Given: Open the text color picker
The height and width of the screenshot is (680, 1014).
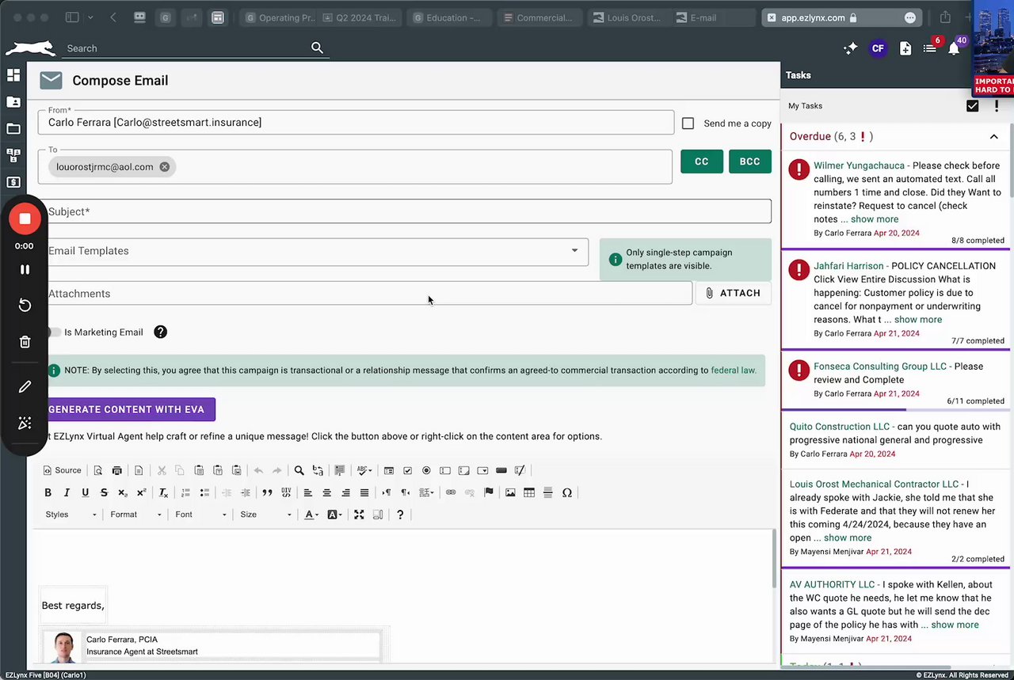Looking at the screenshot, I should click(311, 515).
